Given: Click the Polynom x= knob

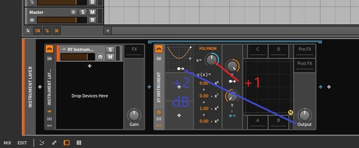Looking at the screenshot, I should coord(212,60).
